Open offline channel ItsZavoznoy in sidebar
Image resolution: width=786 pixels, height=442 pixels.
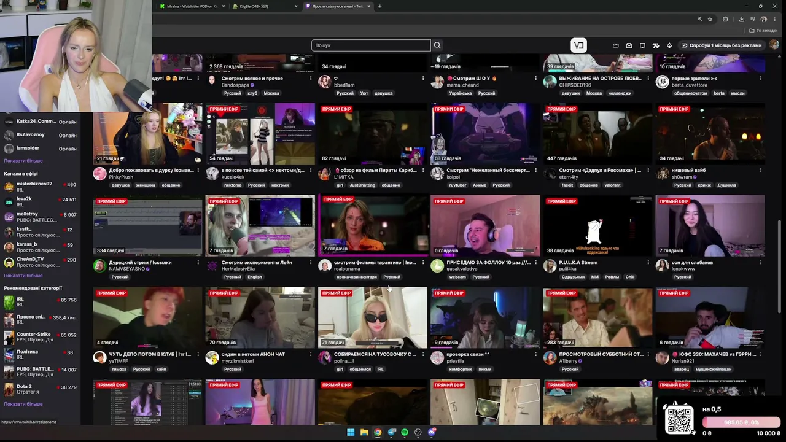pos(40,135)
